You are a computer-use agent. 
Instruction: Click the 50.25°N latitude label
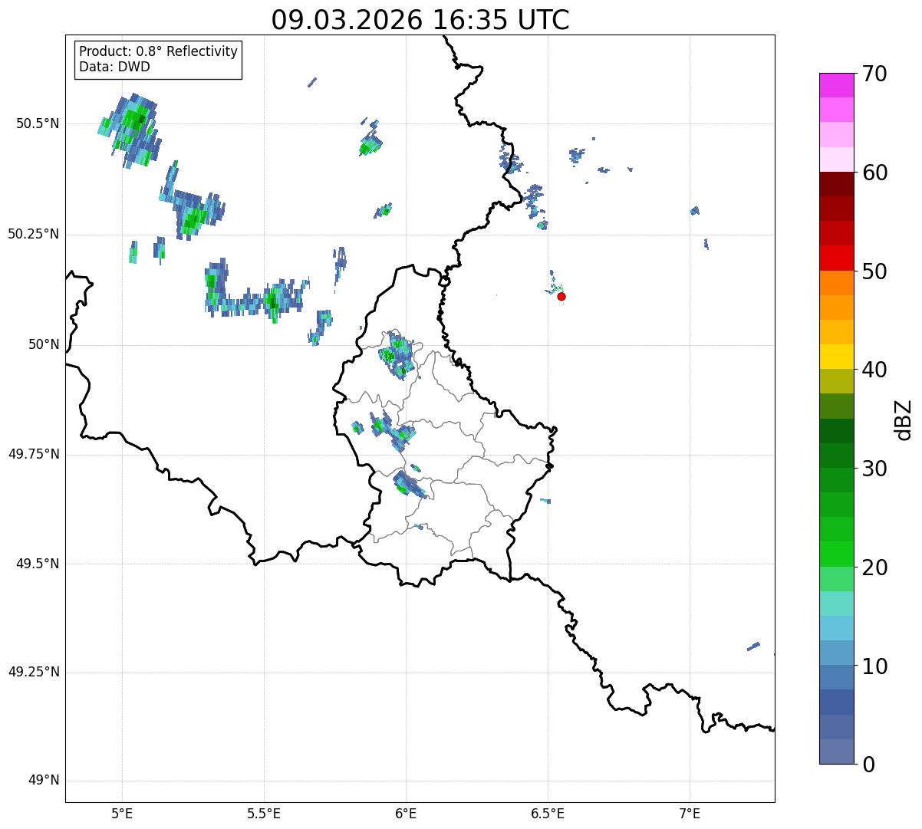click(x=33, y=234)
